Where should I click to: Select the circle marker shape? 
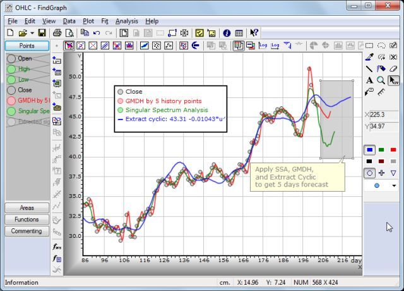click(369, 173)
